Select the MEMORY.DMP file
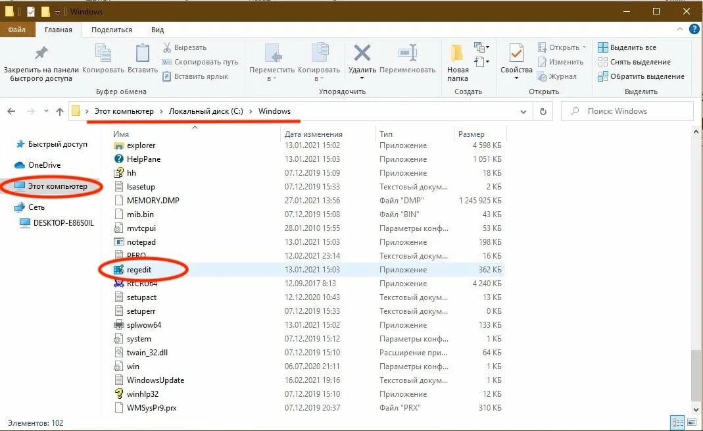Viewport: 703px width, 431px height. tap(153, 201)
